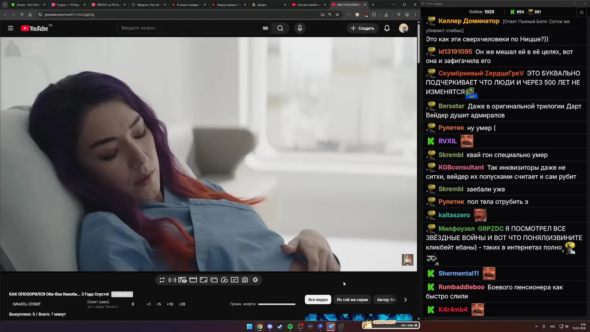Add +5 minutes to the split

[x=159, y=304]
